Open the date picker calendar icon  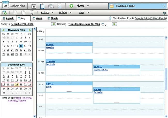point(103,24)
